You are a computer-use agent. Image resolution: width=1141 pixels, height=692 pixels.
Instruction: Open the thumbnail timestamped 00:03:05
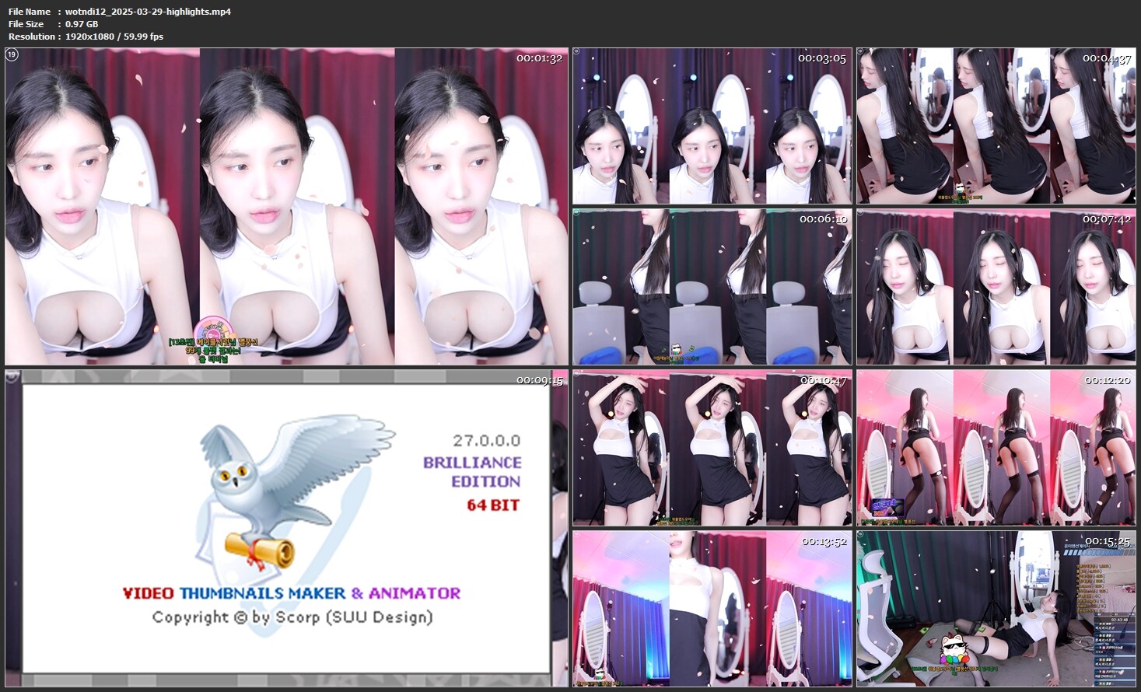[x=712, y=126]
